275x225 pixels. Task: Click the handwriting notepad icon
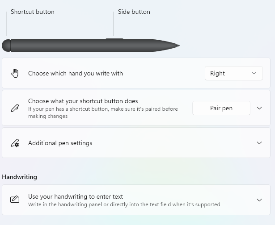pos(15,200)
